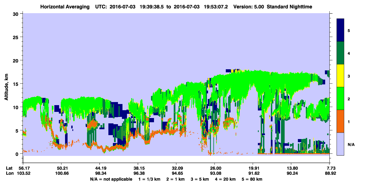Click the '1 = 1/3 km' footnote
The width and height of the screenshot is (366, 187).
(x=149, y=179)
